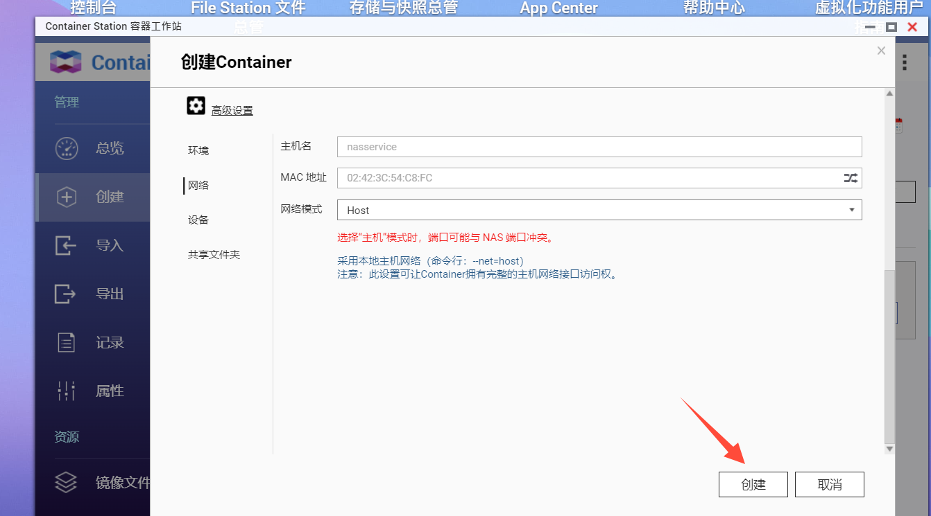This screenshot has width=931, height=516.
Task: Open the 网络模式 Host dropdown
Action: pos(599,210)
